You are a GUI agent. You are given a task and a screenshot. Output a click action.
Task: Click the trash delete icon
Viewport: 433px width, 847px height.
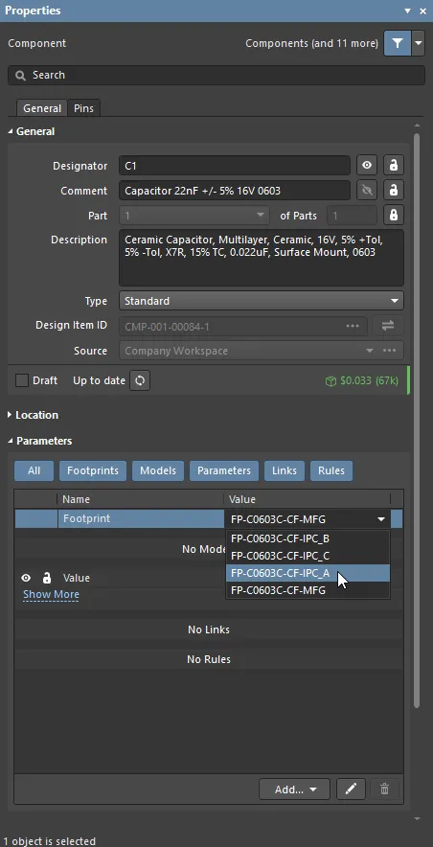click(x=384, y=790)
